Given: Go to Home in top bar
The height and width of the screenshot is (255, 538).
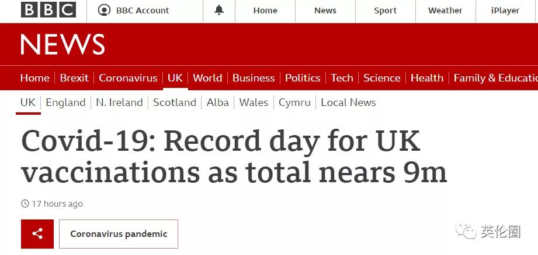Looking at the screenshot, I should [265, 10].
